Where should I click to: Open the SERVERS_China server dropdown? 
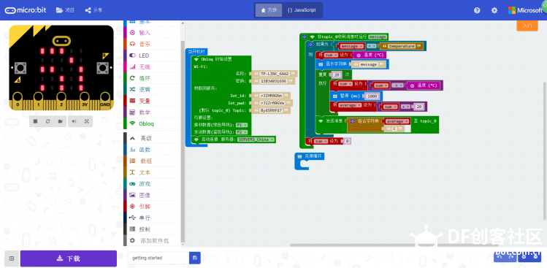256,139
